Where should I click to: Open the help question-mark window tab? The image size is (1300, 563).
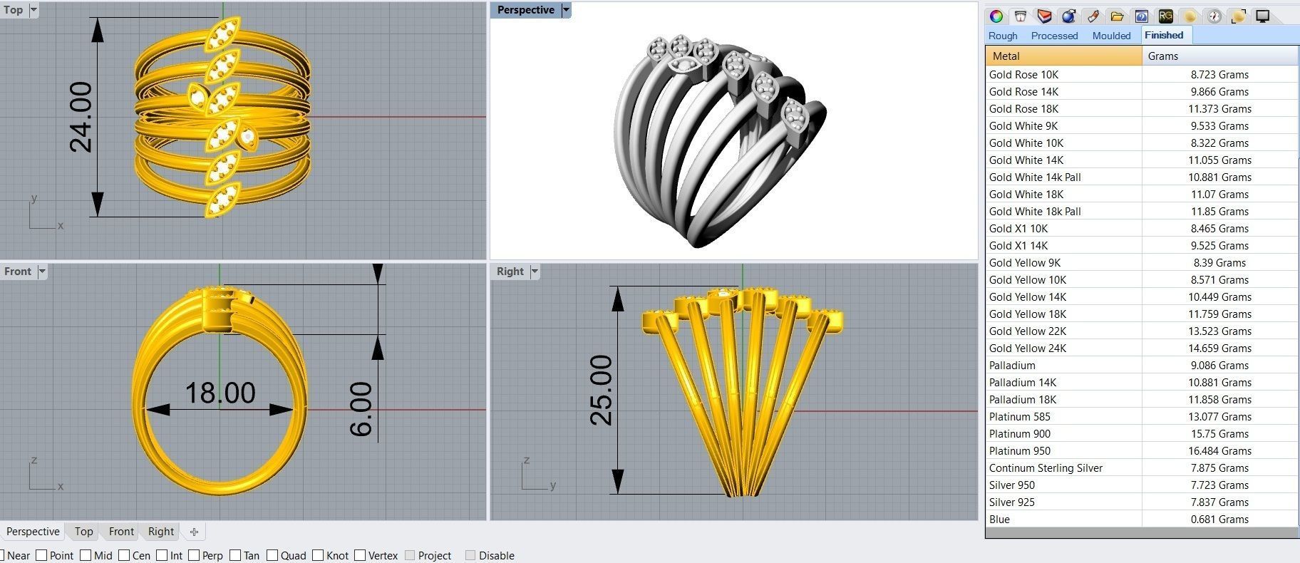(1141, 16)
